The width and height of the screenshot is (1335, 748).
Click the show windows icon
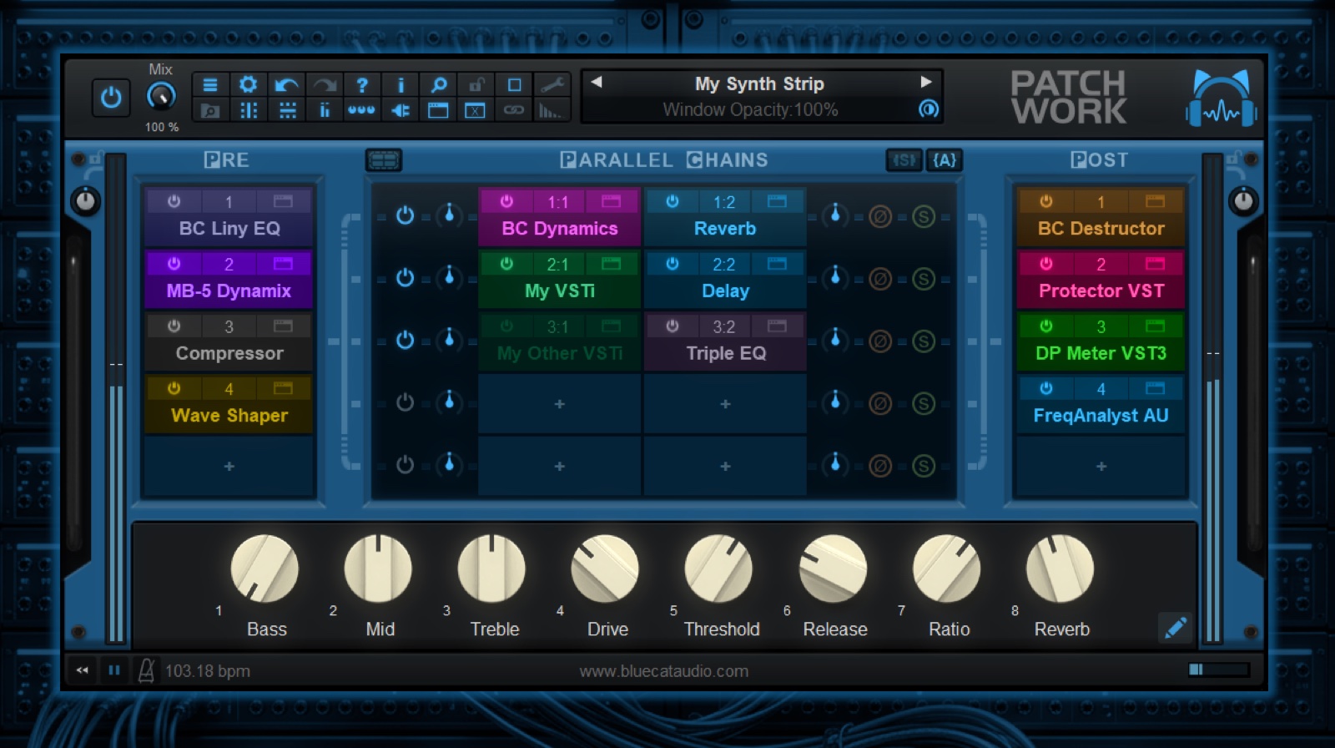(438, 110)
